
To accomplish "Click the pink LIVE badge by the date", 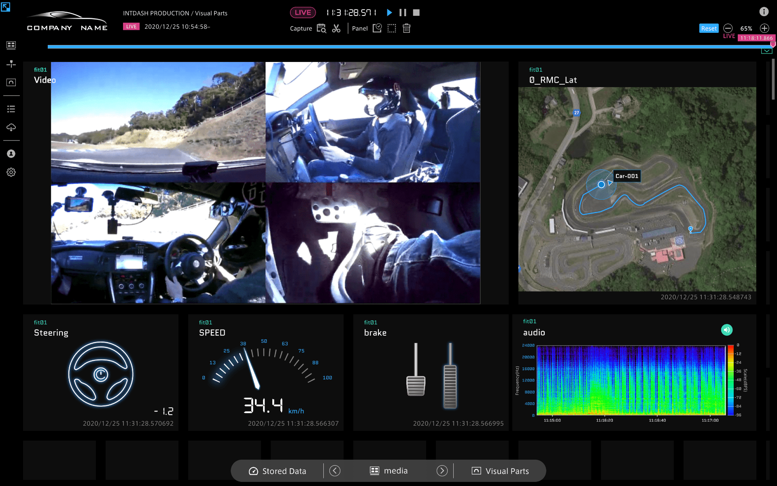I will click(131, 27).
